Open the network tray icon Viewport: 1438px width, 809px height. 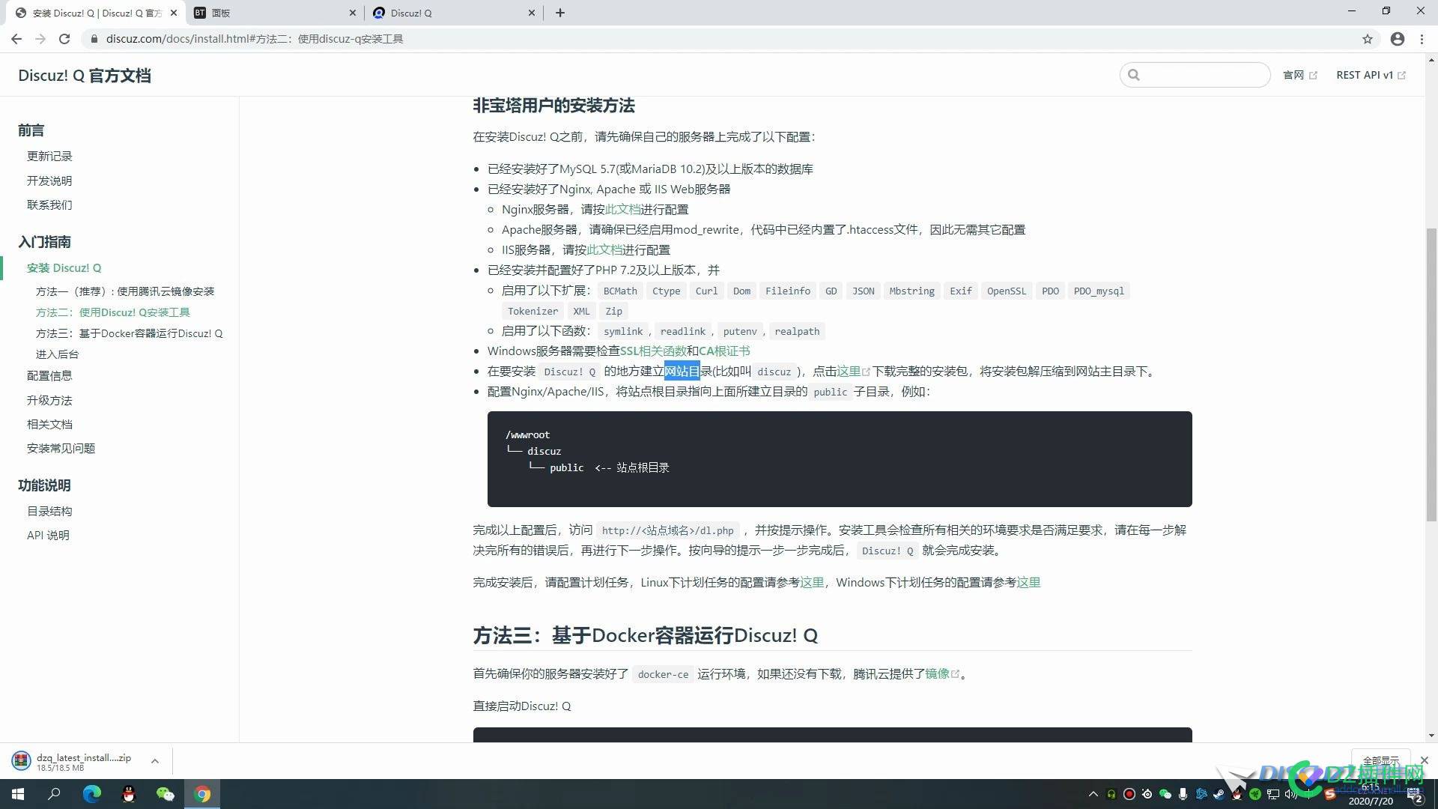point(1273,794)
